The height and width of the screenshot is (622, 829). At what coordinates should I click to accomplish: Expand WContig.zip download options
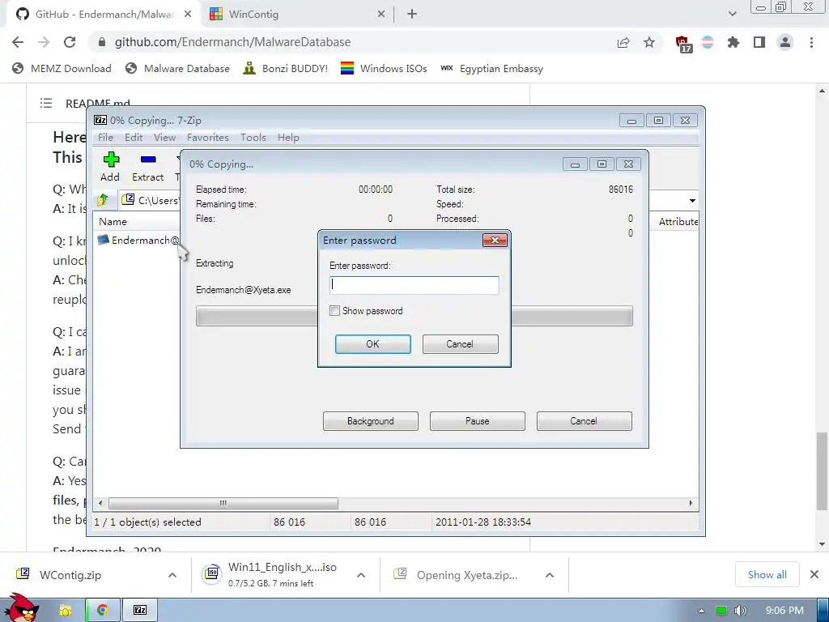tap(172, 575)
